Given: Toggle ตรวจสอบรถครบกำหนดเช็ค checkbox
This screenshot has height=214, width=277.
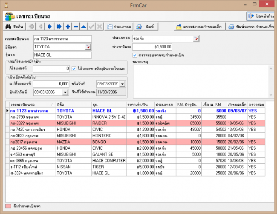Looking at the screenshot, I should click(x=135, y=55).
